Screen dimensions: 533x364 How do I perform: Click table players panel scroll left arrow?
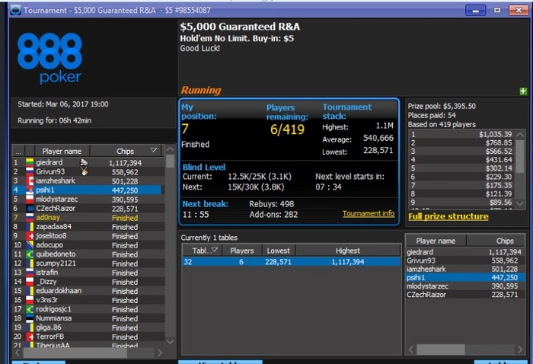[x=412, y=350]
